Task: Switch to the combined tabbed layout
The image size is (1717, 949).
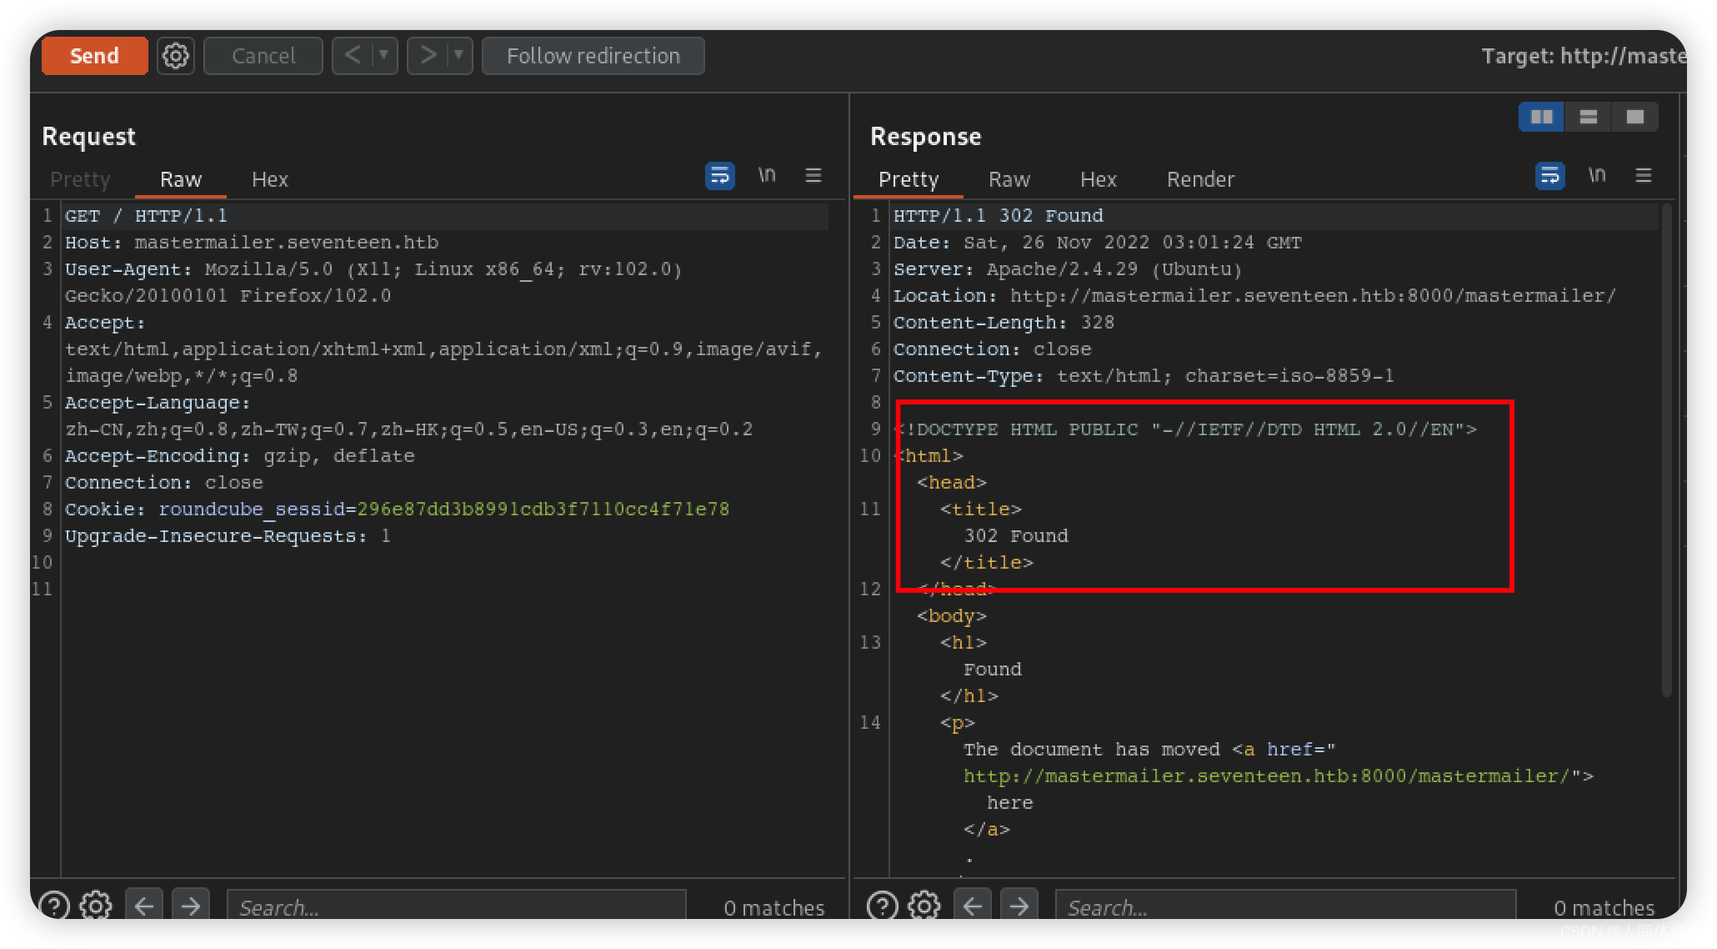Action: (x=1634, y=117)
